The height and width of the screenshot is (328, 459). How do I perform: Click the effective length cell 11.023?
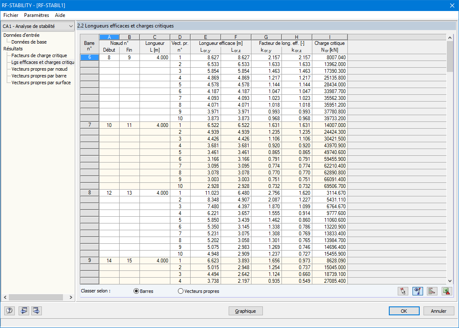point(205,193)
